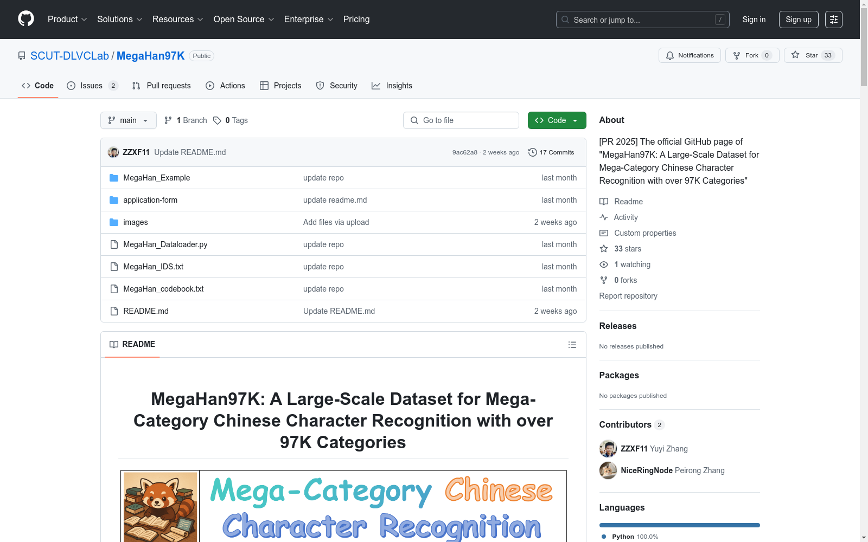
Task: Open the MegaHan_Dataloader.py file
Action: [165, 244]
